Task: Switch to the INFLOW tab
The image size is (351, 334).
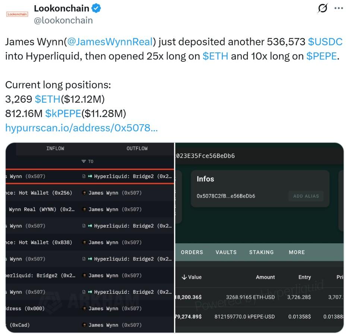Action: 55,148
